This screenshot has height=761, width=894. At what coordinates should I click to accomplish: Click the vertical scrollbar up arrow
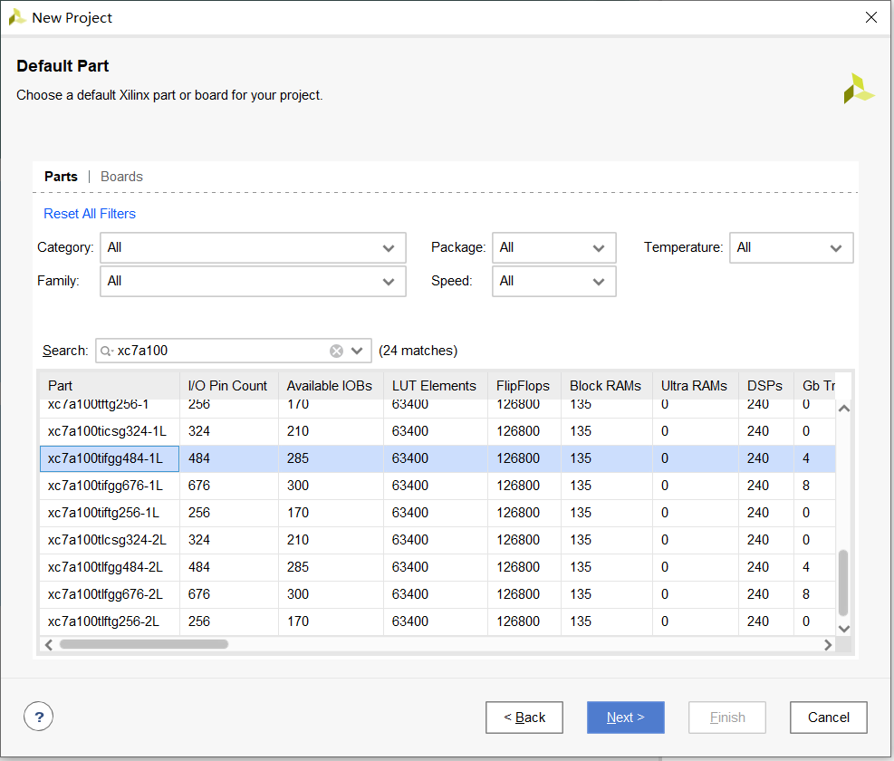844,409
